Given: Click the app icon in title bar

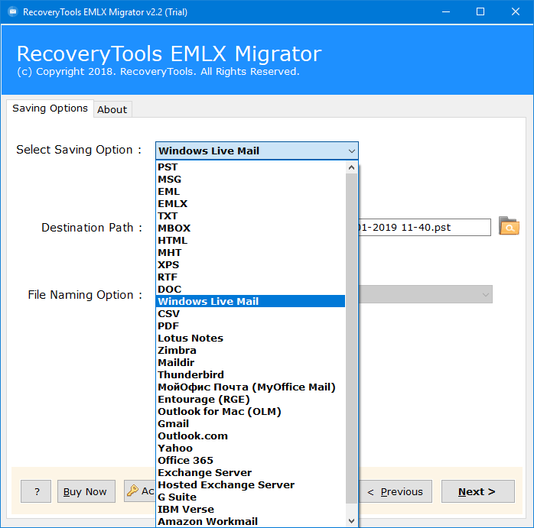Looking at the screenshot, I should pyautogui.click(x=13, y=12).
